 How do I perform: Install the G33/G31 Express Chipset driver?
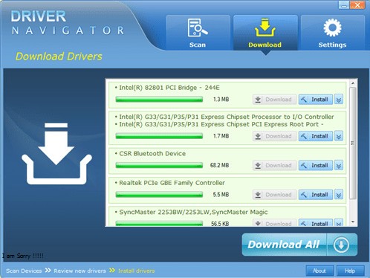[316, 136]
